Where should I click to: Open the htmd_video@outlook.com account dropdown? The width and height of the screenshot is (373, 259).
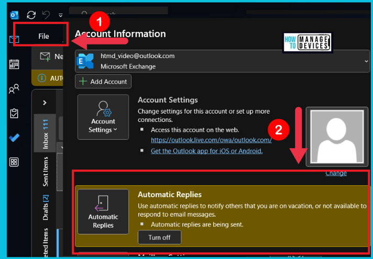(222, 61)
